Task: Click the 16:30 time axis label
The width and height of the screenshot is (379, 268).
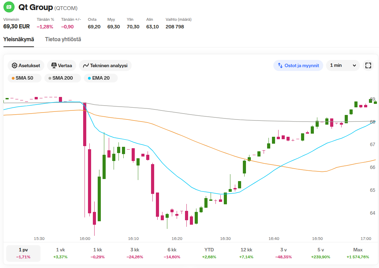Action: coord(225,239)
